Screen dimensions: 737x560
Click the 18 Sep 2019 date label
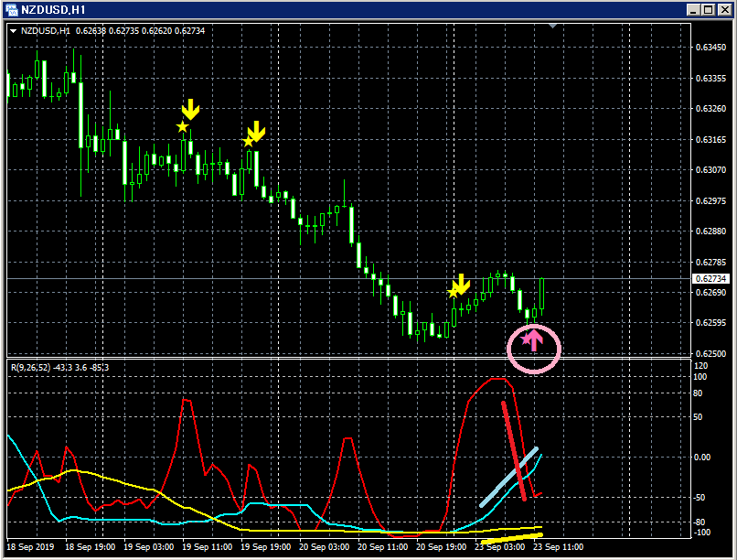(x=30, y=547)
